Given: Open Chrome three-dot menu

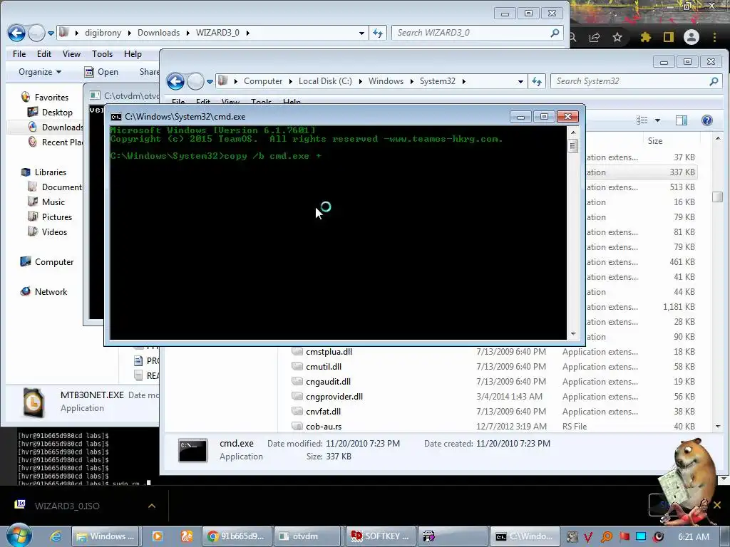Looking at the screenshot, I should [x=714, y=37].
